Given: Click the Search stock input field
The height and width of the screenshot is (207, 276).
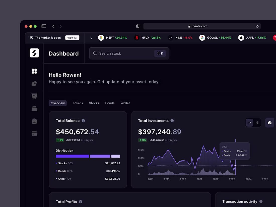Looking at the screenshot, I should tap(123, 53).
